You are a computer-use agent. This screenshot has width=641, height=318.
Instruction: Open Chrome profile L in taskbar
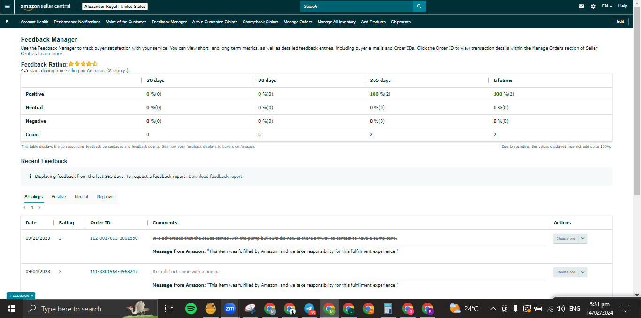pos(349,309)
